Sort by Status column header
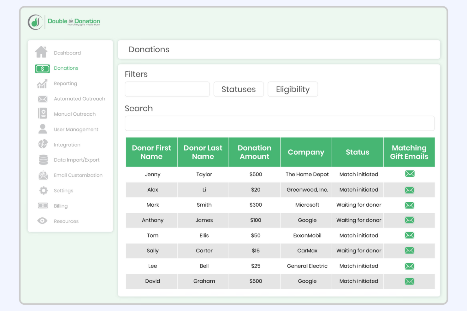The height and width of the screenshot is (311, 467). 358,152
